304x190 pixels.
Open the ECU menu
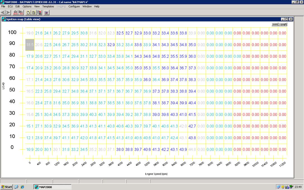tap(10, 6)
